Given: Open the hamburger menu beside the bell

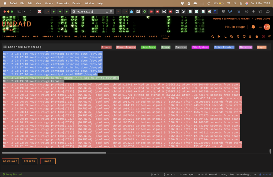Looking at the screenshot, I should 260,27.
